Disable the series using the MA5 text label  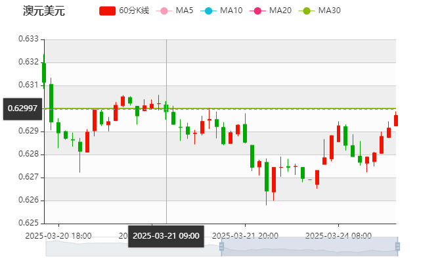click(x=184, y=11)
